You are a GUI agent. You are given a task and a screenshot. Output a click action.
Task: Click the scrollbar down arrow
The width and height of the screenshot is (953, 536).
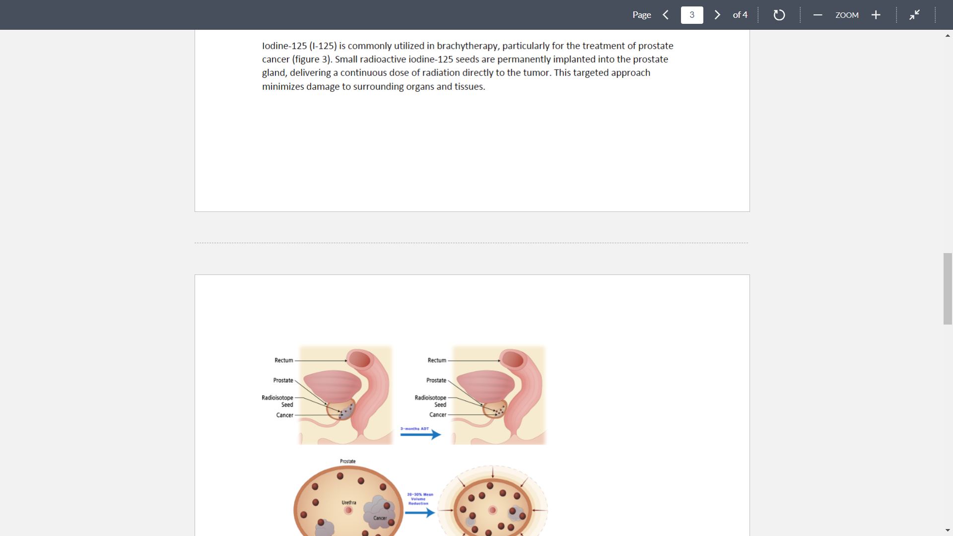948,530
